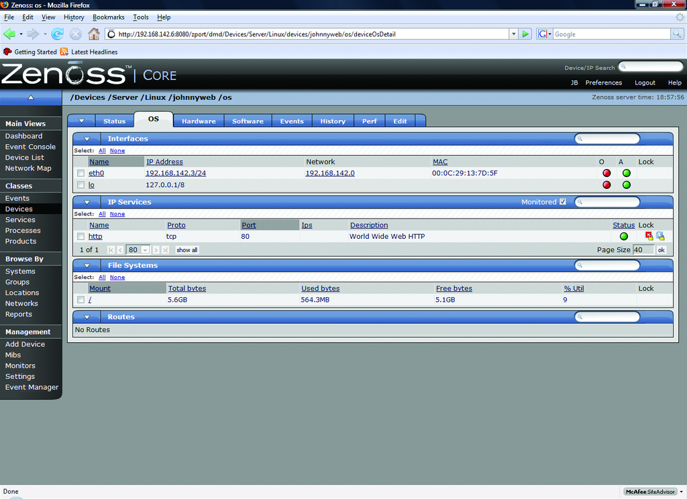Click the browser Back arrow

(9, 34)
